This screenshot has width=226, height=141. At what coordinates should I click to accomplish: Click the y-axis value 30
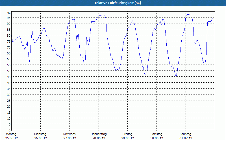click(x=9, y=94)
